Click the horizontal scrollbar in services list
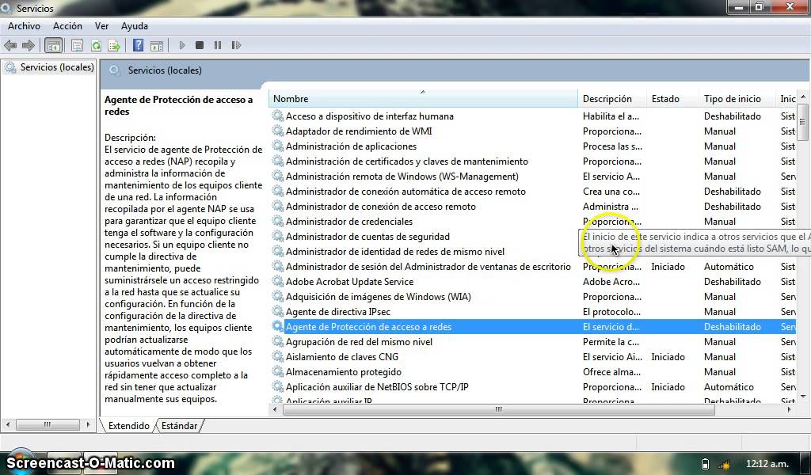The height and width of the screenshot is (475, 811). click(x=499, y=410)
